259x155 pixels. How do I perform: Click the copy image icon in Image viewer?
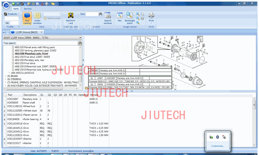(142, 14)
